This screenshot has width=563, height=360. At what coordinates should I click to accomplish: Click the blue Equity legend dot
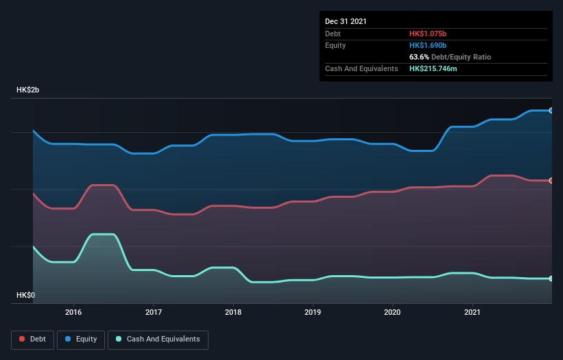point(67,339)
